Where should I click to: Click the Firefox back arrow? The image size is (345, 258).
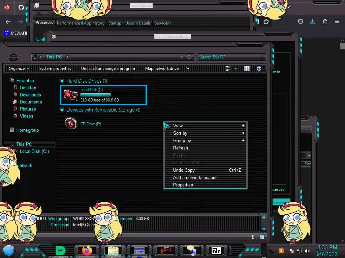(8, 22)
